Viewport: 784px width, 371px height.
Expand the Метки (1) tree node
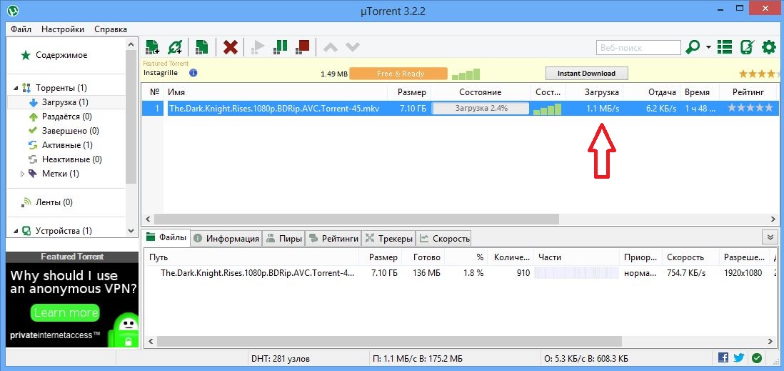22,174
